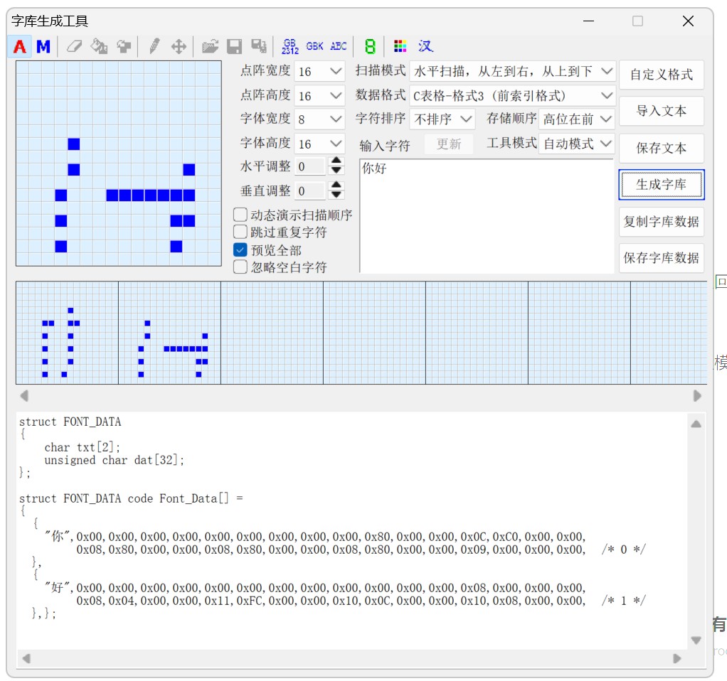Select the pencil drawing tool

(x=154, y=47)
